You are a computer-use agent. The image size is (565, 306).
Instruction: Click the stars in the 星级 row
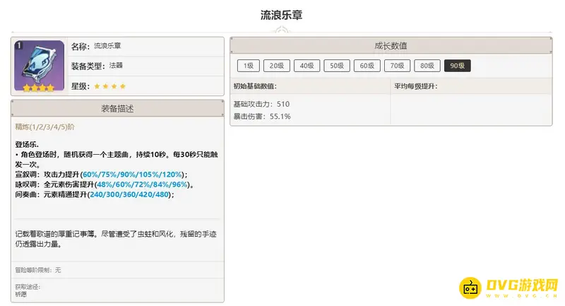pos(109,86)
